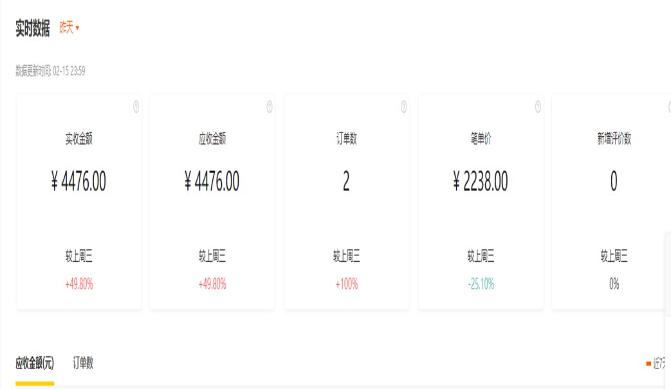Click the 0% change under 新增评价数
The width and height of the screenshot is (671, 389).
[x=614, y=284]
